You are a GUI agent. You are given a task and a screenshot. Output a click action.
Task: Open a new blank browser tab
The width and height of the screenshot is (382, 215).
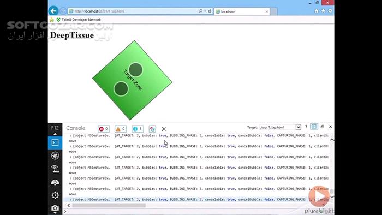[x=273, y=11]
